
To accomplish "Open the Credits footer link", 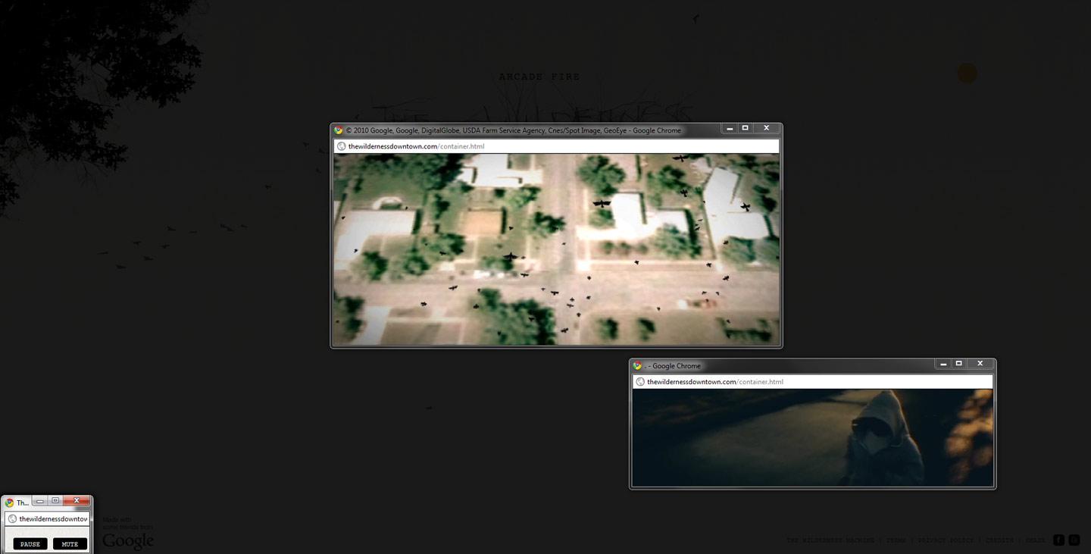I will 999,540.
